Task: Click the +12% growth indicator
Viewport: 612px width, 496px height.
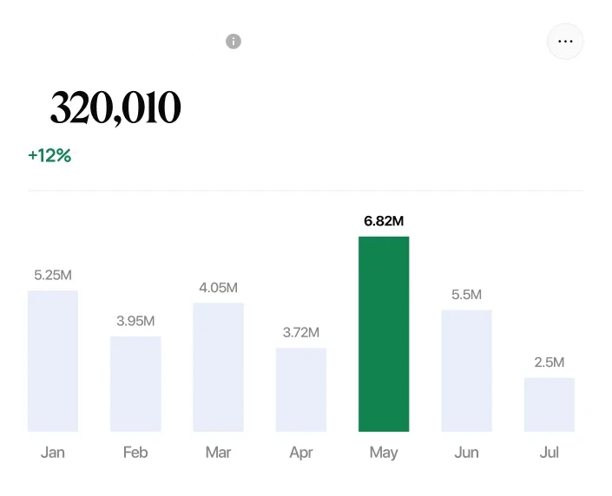Action: (49, 156)
